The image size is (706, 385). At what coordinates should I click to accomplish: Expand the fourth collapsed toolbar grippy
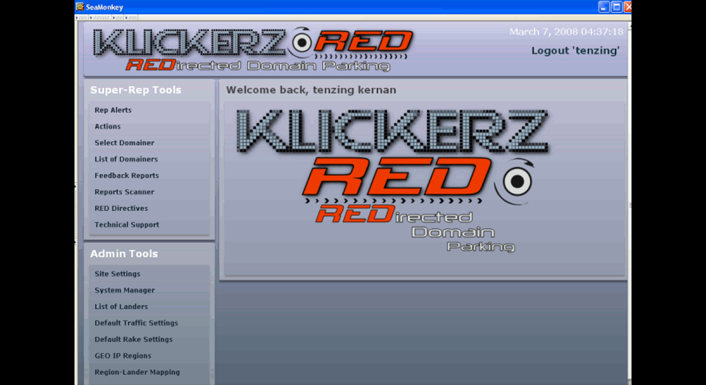pyautogui.click(x=131, y=17)
